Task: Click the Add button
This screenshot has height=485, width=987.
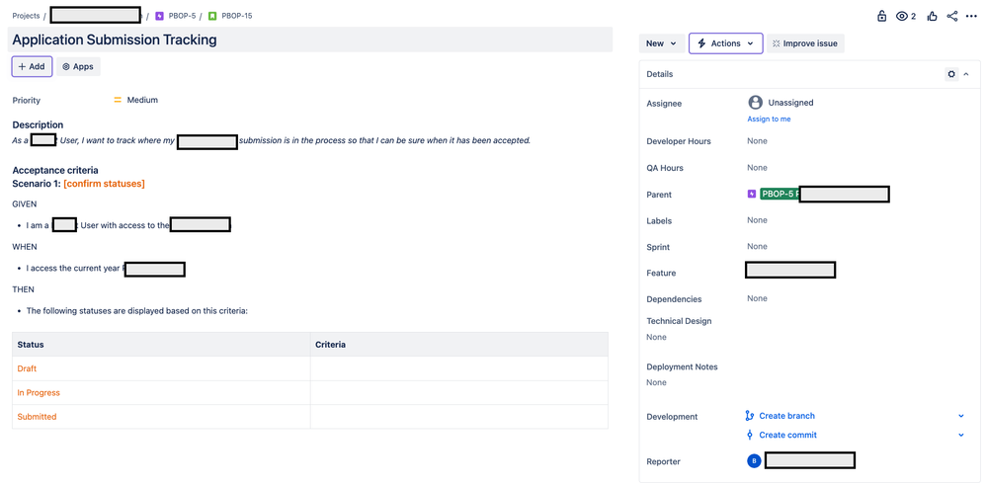Action: [x=32, y=66]
